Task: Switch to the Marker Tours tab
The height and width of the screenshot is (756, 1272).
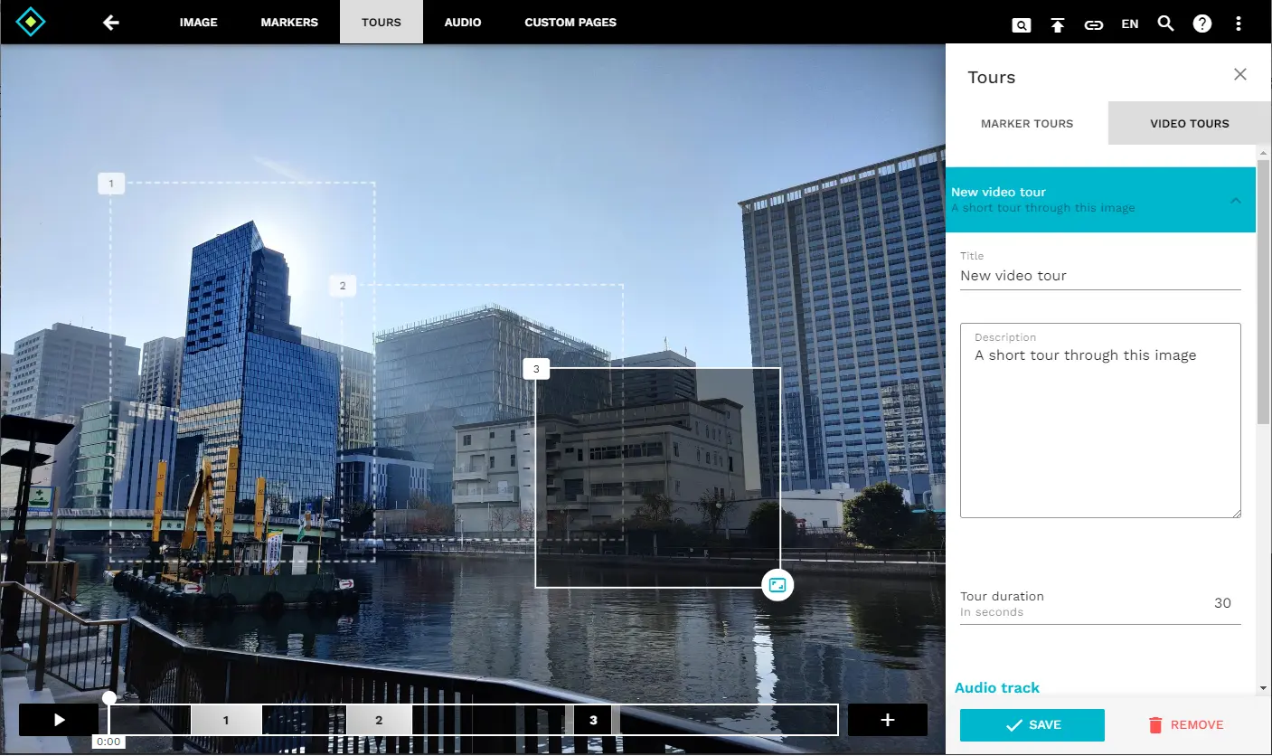Action: (x=1027, y=123)
